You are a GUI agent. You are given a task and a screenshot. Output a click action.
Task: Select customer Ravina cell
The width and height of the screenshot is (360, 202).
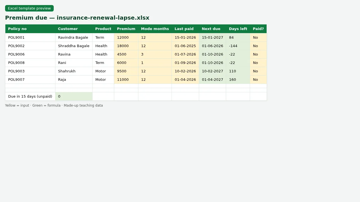74,54
